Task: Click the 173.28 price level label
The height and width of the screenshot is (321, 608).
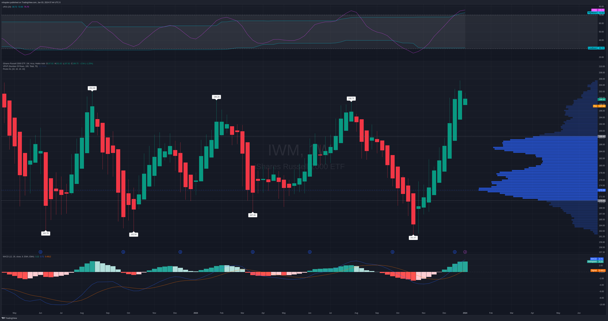Action: pos(602,190)
